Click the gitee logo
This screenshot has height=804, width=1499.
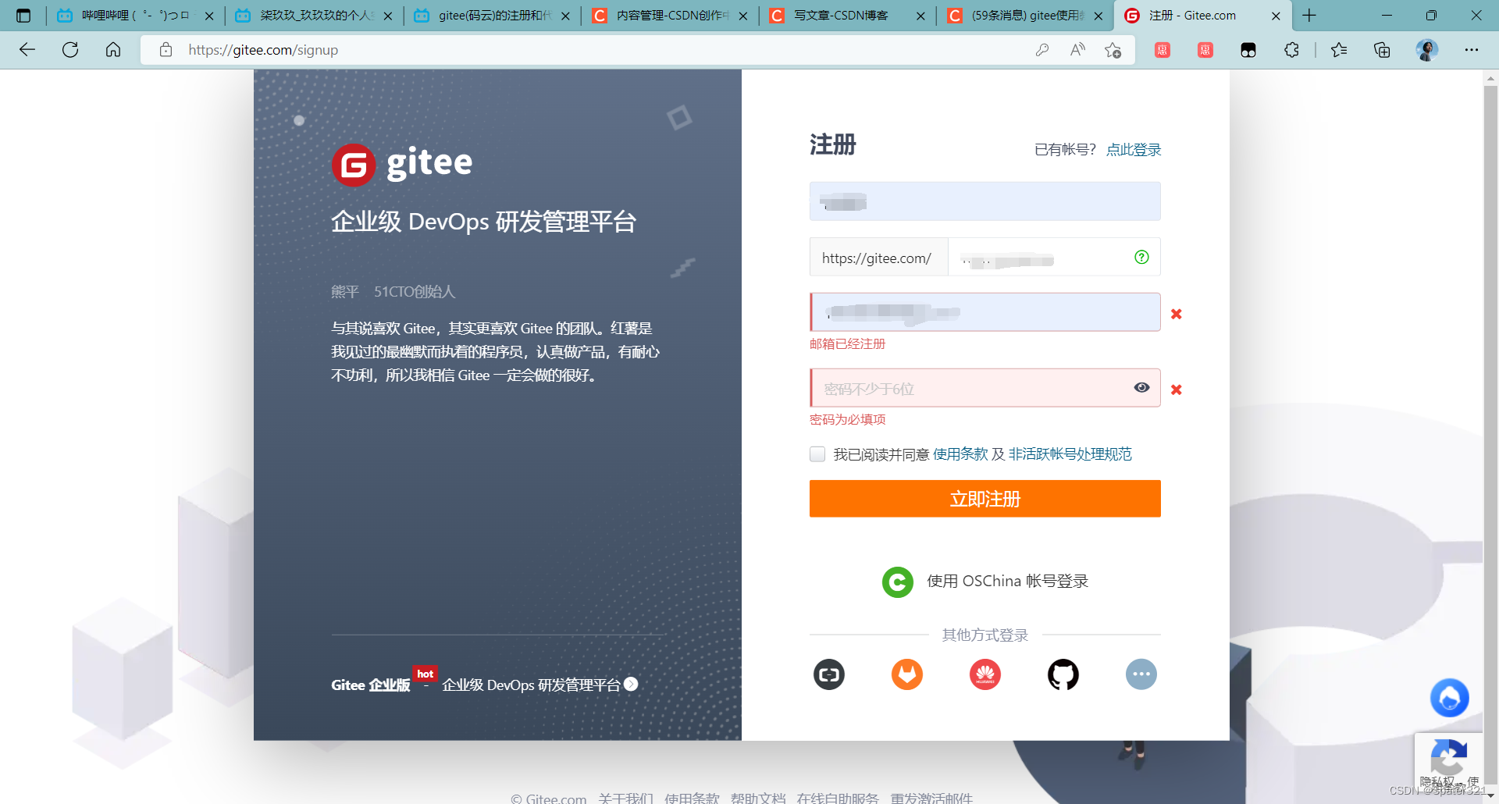pyautogui.click(x=402, y=165)
